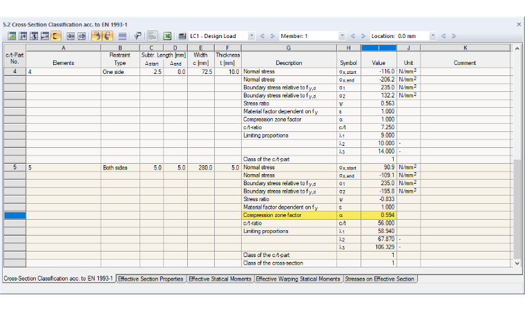Click the 'One side' restraint type cell
Image resolution: width=525 pixels, height=311 pixels.
pos(120,72)
